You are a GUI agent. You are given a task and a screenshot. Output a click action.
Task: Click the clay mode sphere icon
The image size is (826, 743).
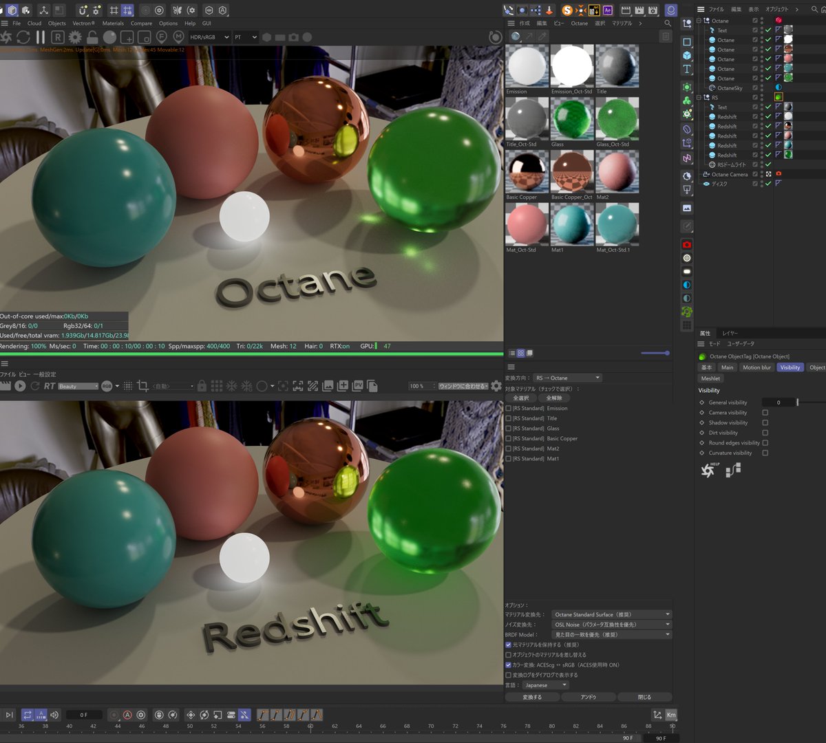point(109,37)
